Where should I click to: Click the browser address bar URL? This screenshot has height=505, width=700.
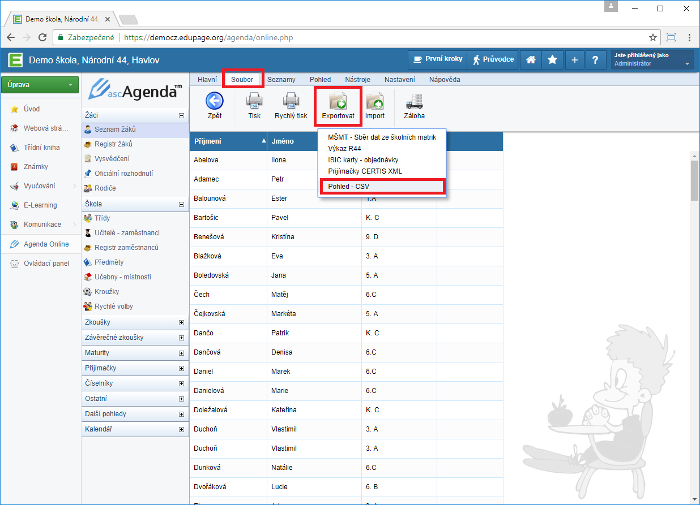click(208, 38)
